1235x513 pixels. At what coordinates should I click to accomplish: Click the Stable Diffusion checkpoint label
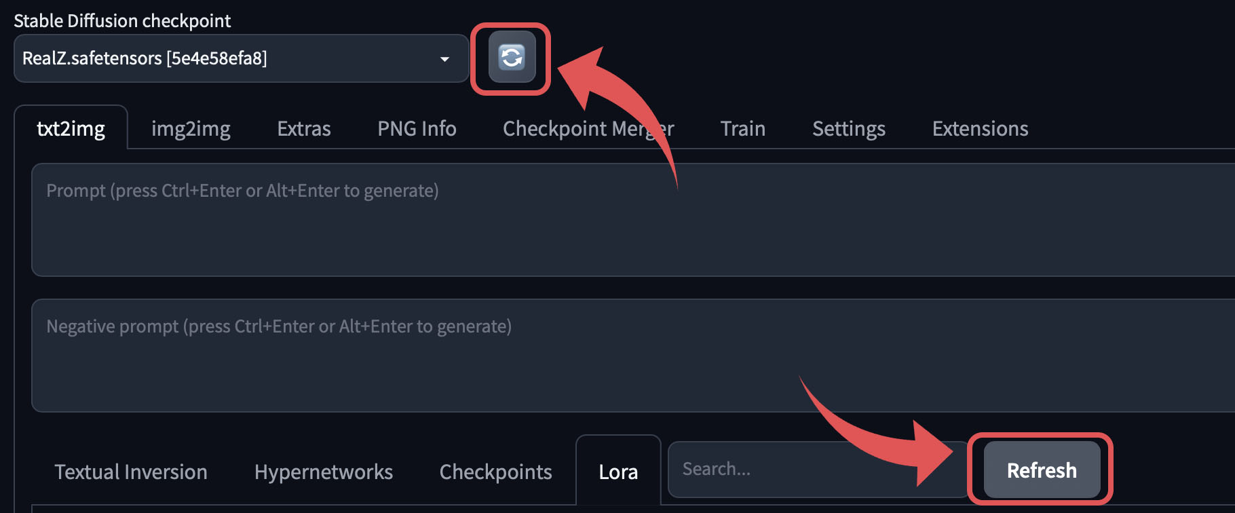(x=122, y=21)
